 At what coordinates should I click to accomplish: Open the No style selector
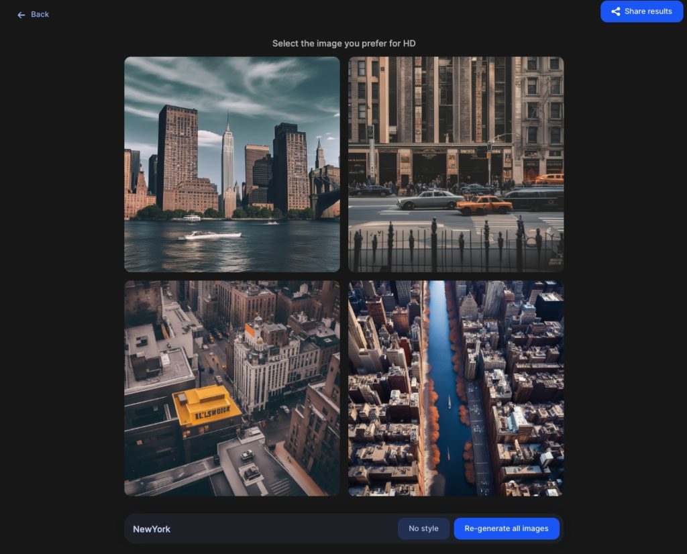[423, 529]
